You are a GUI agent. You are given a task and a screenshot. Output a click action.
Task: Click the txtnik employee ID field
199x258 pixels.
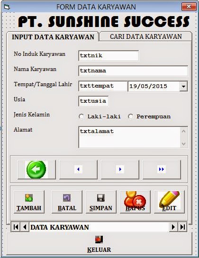pyautogui.click(x=109, y=56)
